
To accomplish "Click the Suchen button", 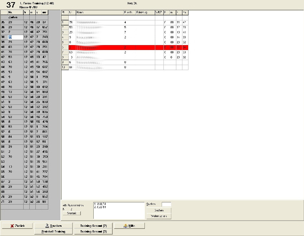I will tap(158, 210).
